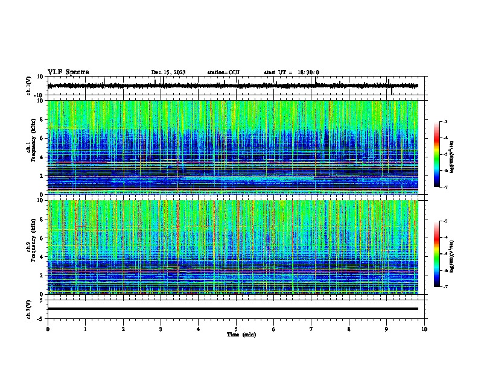The height and width of the screenshot is (369, 478).
Task: Click inside the ch.2 spectrogram panel
Action: (x=233, y=247)
